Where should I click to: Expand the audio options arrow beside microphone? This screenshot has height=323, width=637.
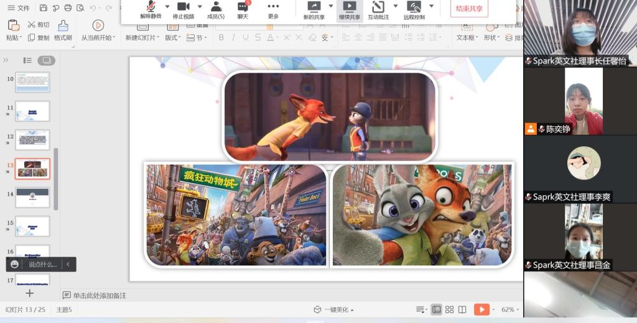167,7
